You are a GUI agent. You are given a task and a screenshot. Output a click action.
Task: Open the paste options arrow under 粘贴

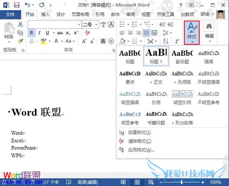click(x=9, y=42)
